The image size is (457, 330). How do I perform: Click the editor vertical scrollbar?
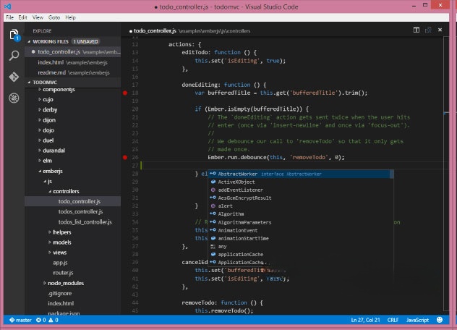[x=446, y=174]
